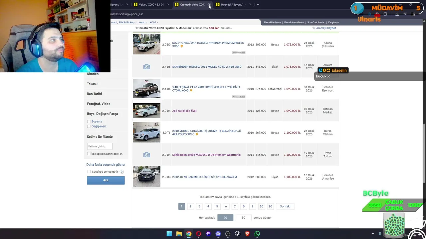Click price 1.075.000 TL of Adana listing
This screenshot has height=239, width=426.
click(292, 44)
